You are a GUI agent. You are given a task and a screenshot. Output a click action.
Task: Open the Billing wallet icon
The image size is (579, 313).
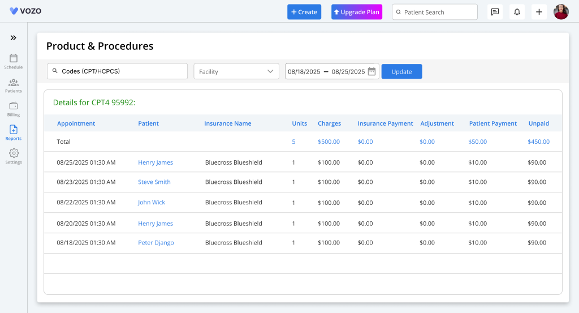coord(14,106)
